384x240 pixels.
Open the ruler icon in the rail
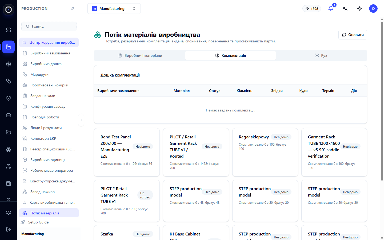click(9, 81)
